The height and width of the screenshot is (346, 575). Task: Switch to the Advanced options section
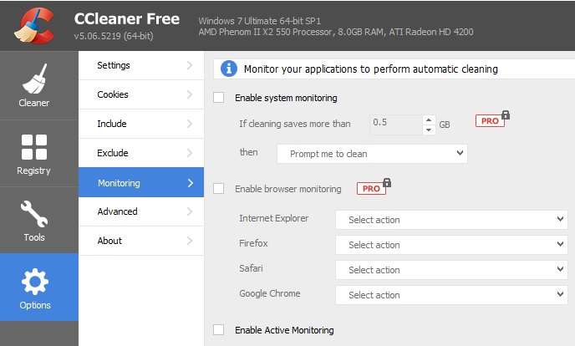click(140, 211)
